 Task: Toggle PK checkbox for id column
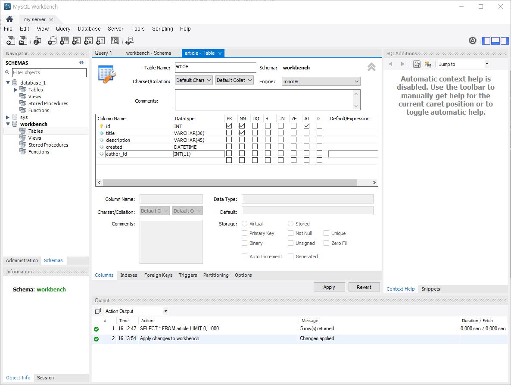229,126
